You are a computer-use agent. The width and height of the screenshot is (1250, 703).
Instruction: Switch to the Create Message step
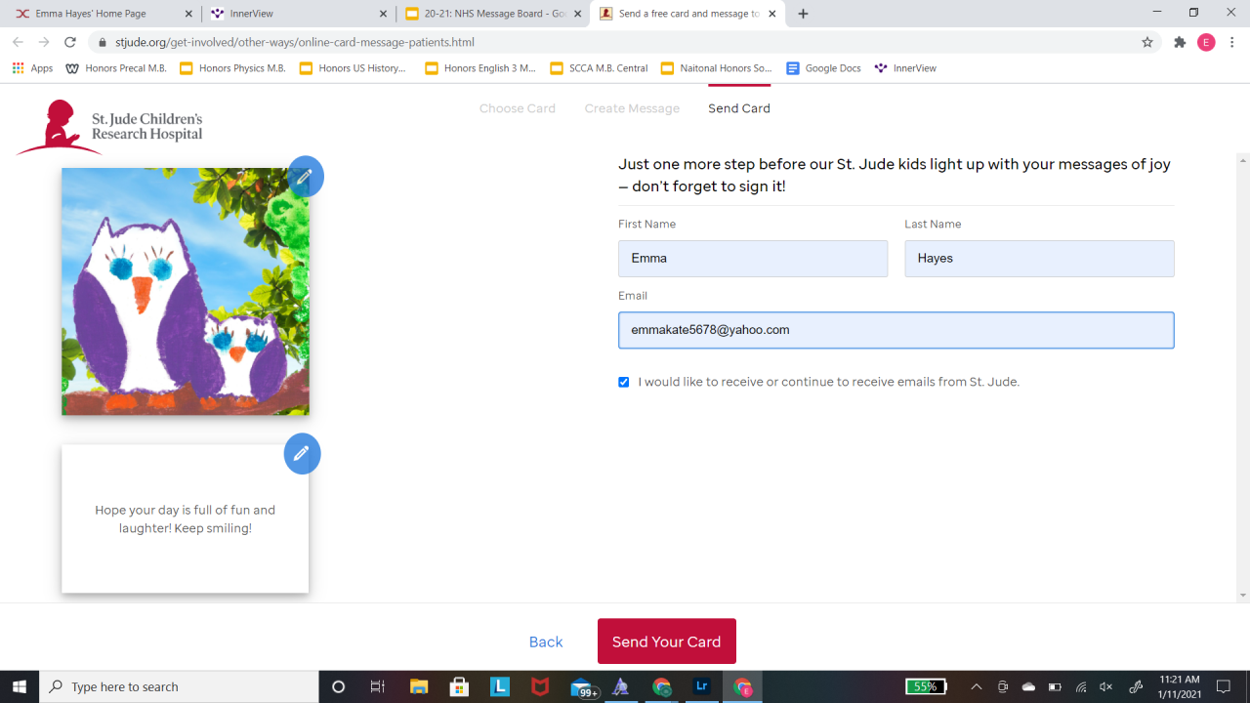[632, 108]
